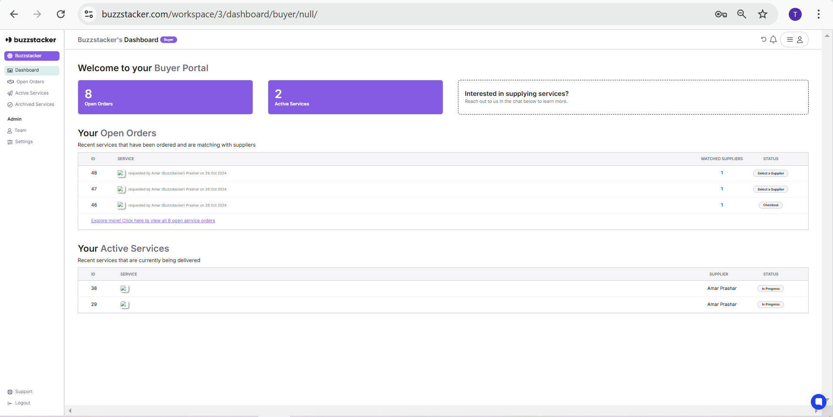Click supplier Amar Prashar for service 29
833x417 pixels.
(722, 305)
